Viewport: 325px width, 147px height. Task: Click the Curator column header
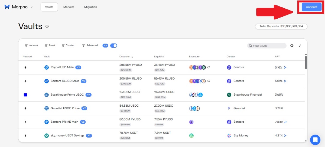coord(231,57)
